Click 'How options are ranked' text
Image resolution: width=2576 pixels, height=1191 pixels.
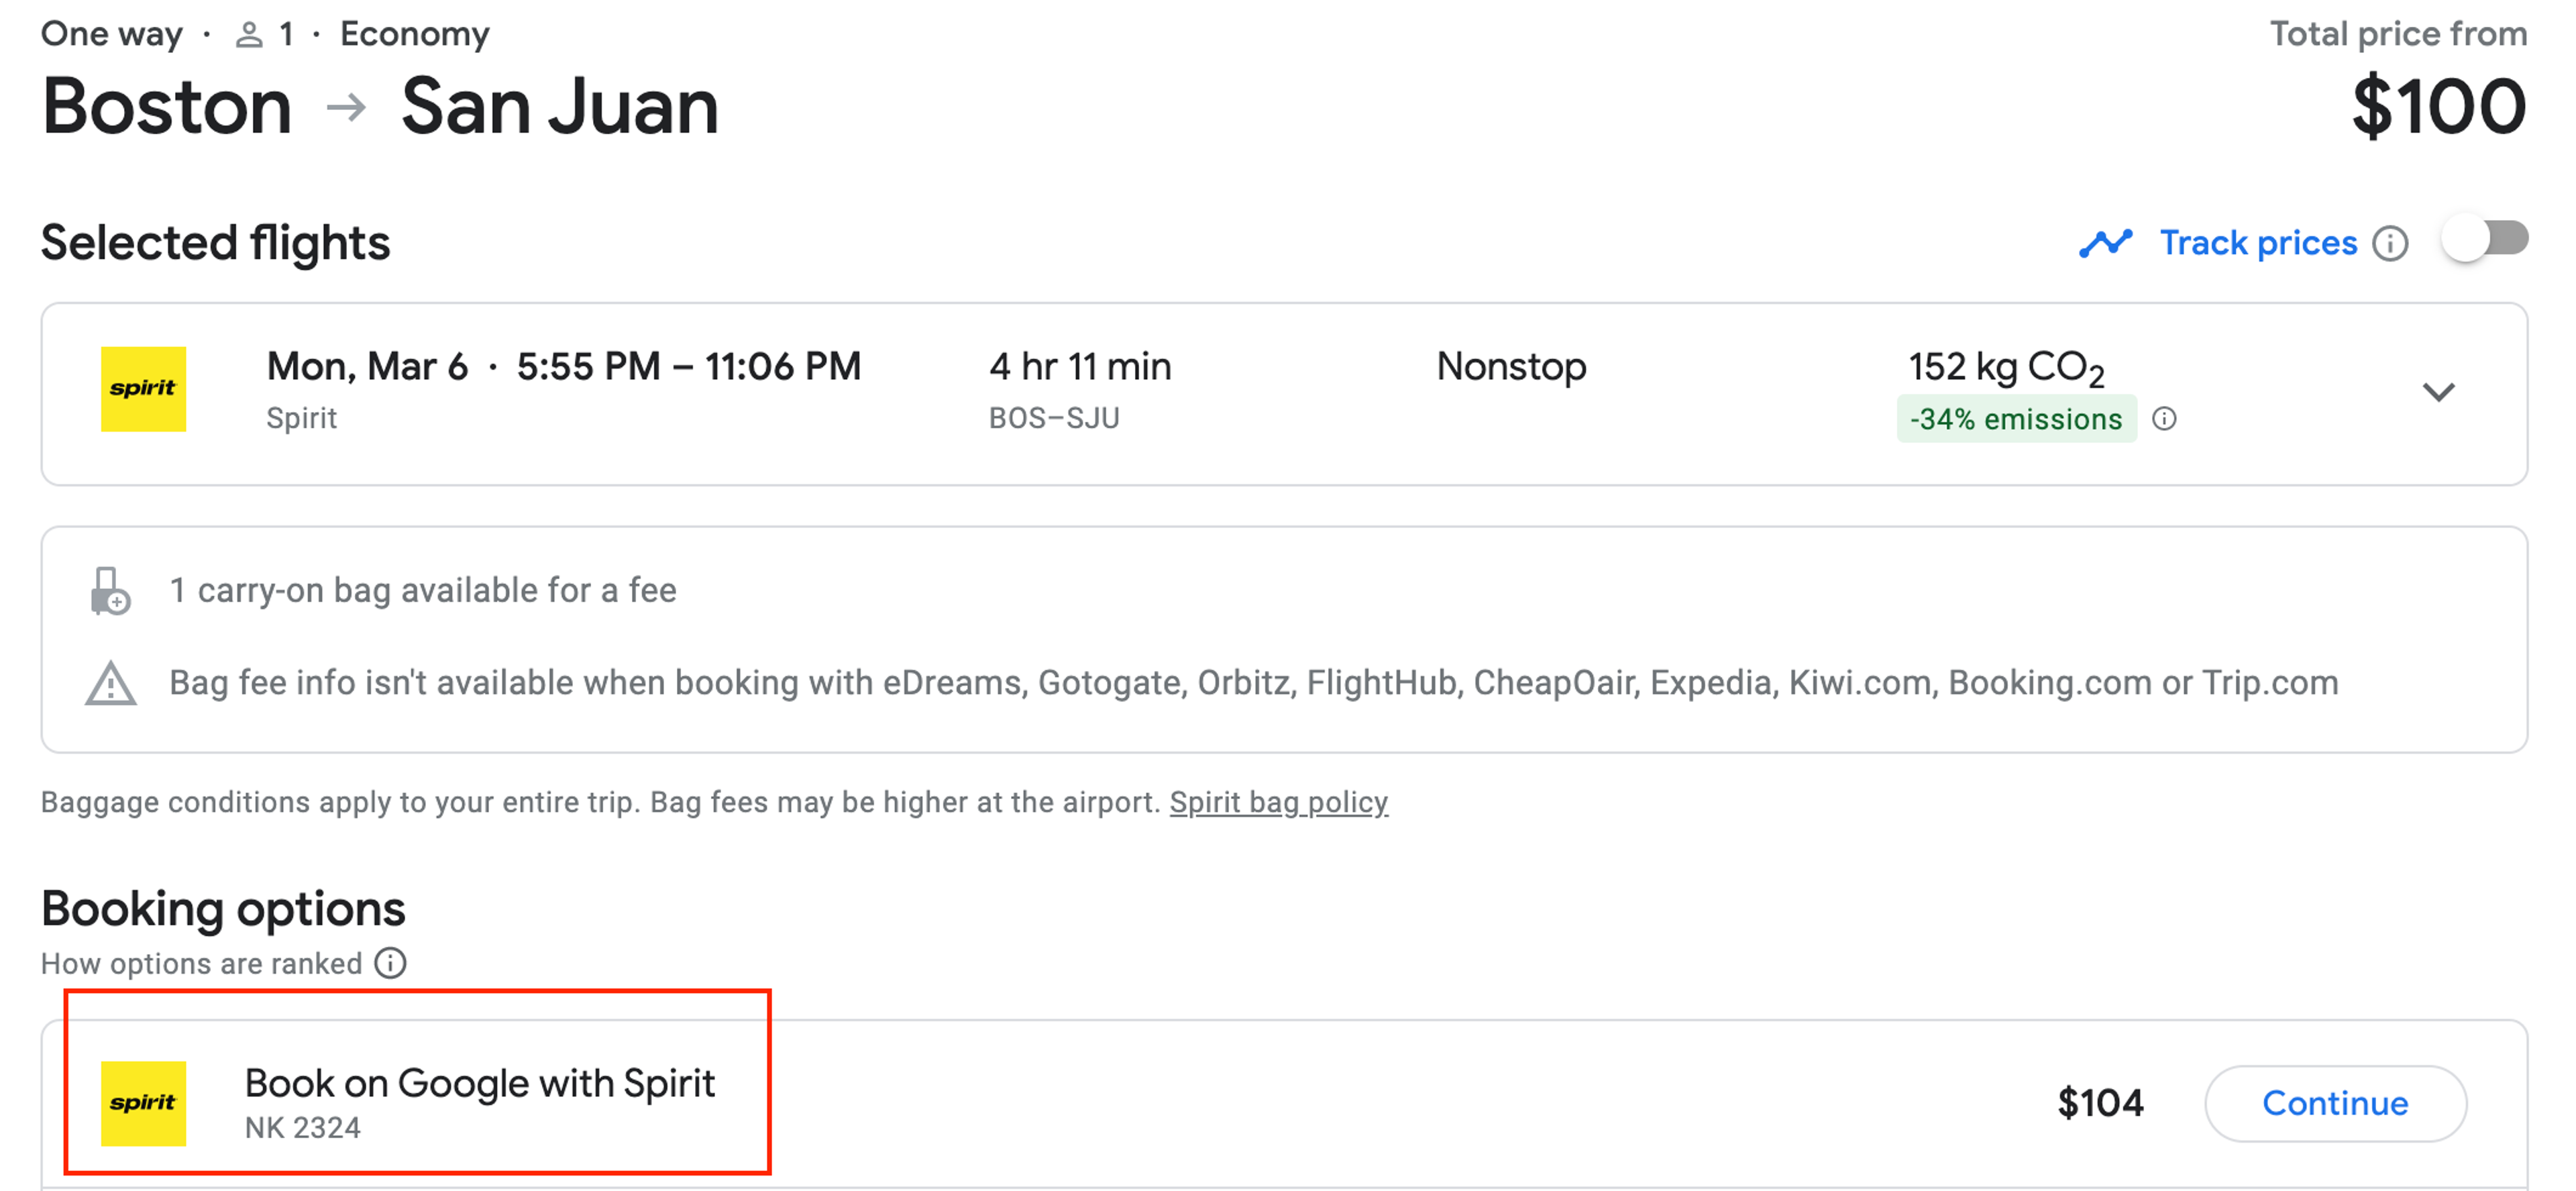(201, 964)
